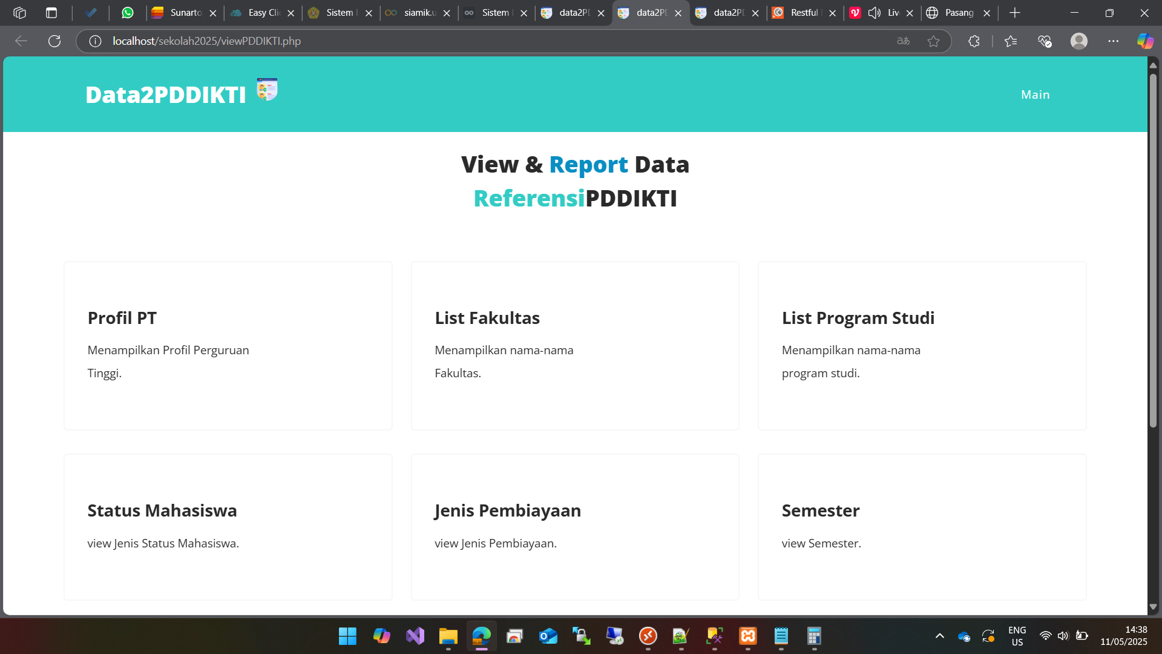View site information icon in address bar
This screenshot has width=1162, height=654.
point(95,41)
